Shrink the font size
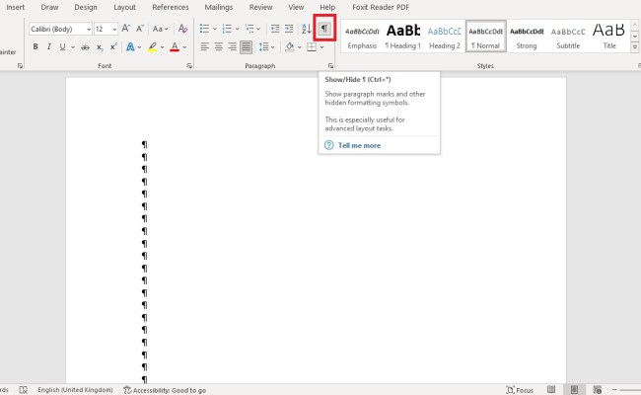The image size is (641, 395). pos(140,29)
